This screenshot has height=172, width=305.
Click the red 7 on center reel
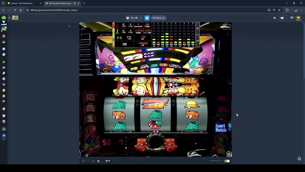click(x=155, y=104)
